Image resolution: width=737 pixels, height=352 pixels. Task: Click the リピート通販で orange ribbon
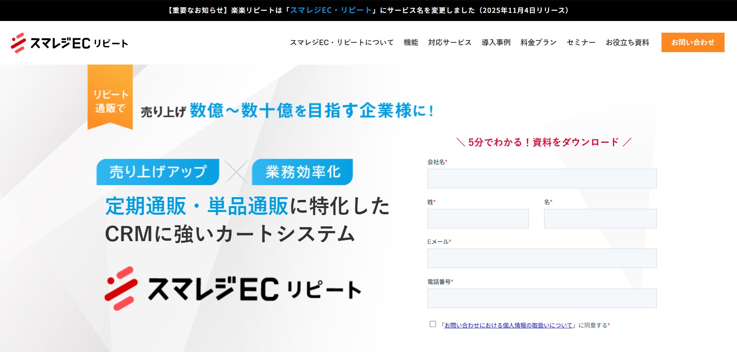click(110, 97)
